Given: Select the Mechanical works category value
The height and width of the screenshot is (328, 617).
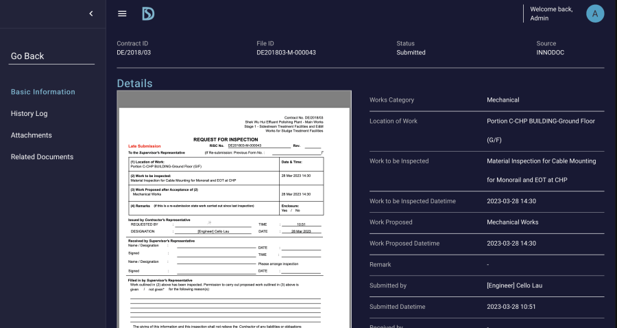Looking at the screenshot, I should 503,100.
